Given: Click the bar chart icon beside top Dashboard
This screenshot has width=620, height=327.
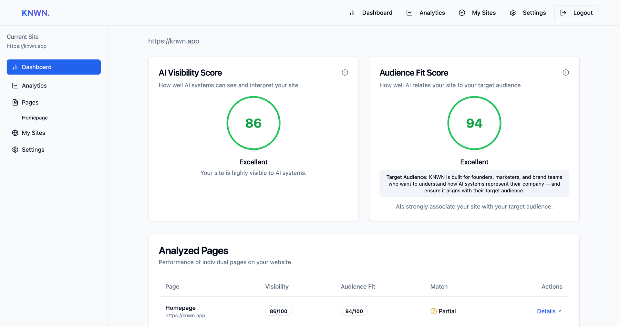Looking at the screenshot, I should [352, 13].
